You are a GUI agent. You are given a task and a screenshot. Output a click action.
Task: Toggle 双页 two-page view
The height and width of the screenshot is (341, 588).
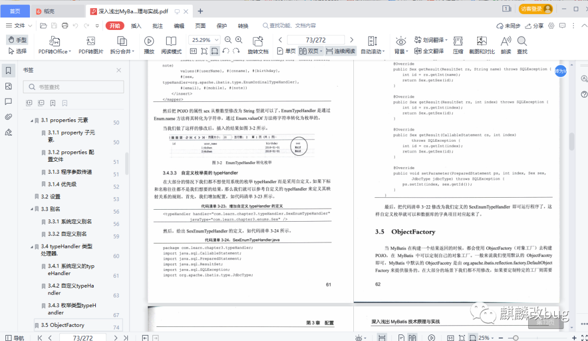coord(310,51)
